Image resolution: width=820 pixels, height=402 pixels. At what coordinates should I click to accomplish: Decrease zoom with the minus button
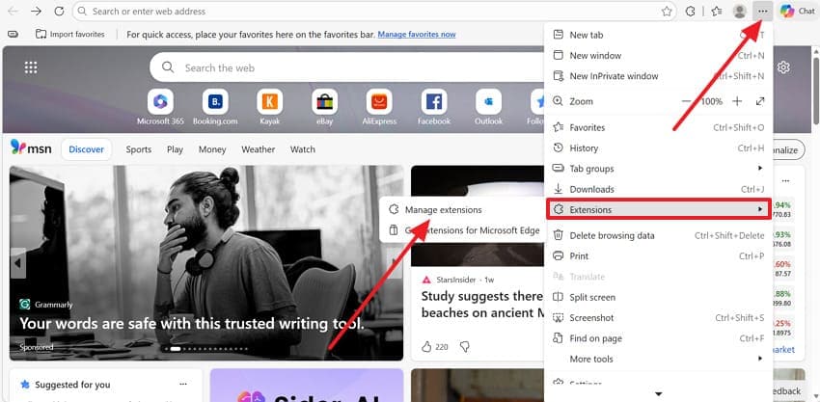point(687,101)
